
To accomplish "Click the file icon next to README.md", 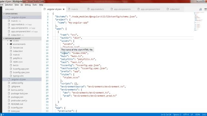I will [x=9, y=104].
